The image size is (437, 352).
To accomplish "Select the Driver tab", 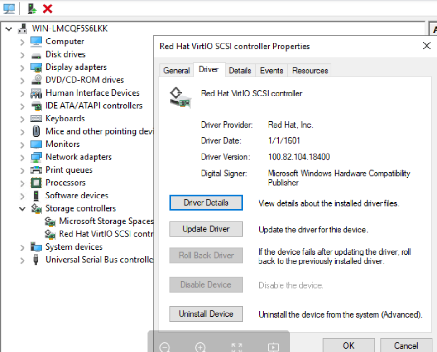I will pos(209,69).
